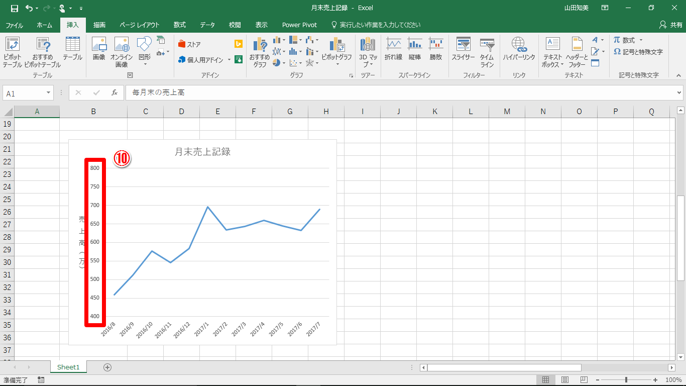686x386 pixels.
Task: Insert SmartArt graphic
Action: [x=161, y=40]
